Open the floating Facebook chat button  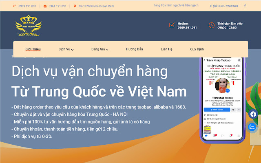(253, 114)
